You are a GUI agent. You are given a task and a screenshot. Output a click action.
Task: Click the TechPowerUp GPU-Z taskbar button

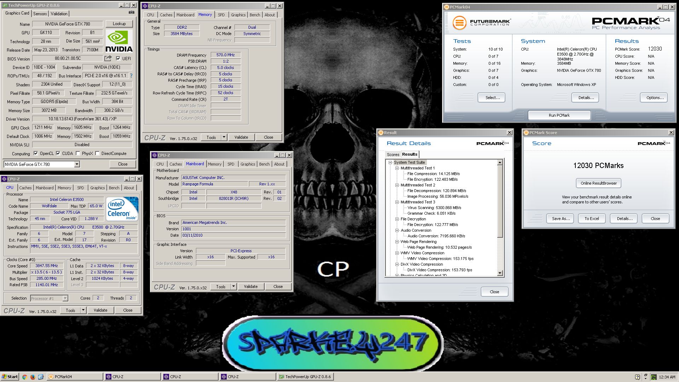pyautogui.click(x=305, y=377)
